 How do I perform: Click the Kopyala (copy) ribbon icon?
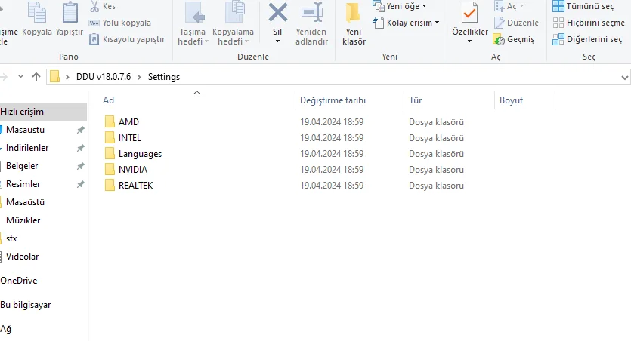point(36,13)
